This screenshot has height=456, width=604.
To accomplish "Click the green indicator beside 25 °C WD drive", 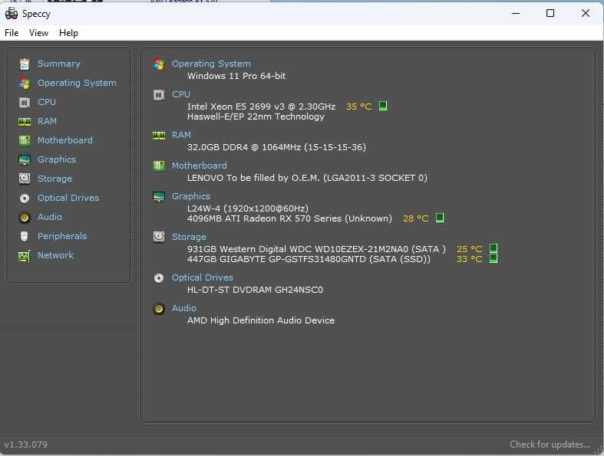I will click(493, 248).
